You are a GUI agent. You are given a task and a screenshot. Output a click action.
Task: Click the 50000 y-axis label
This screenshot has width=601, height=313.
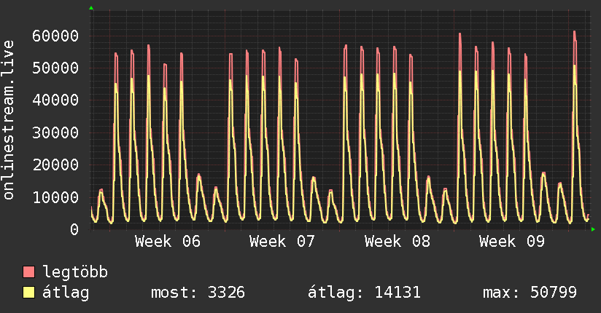pos(55,68)
